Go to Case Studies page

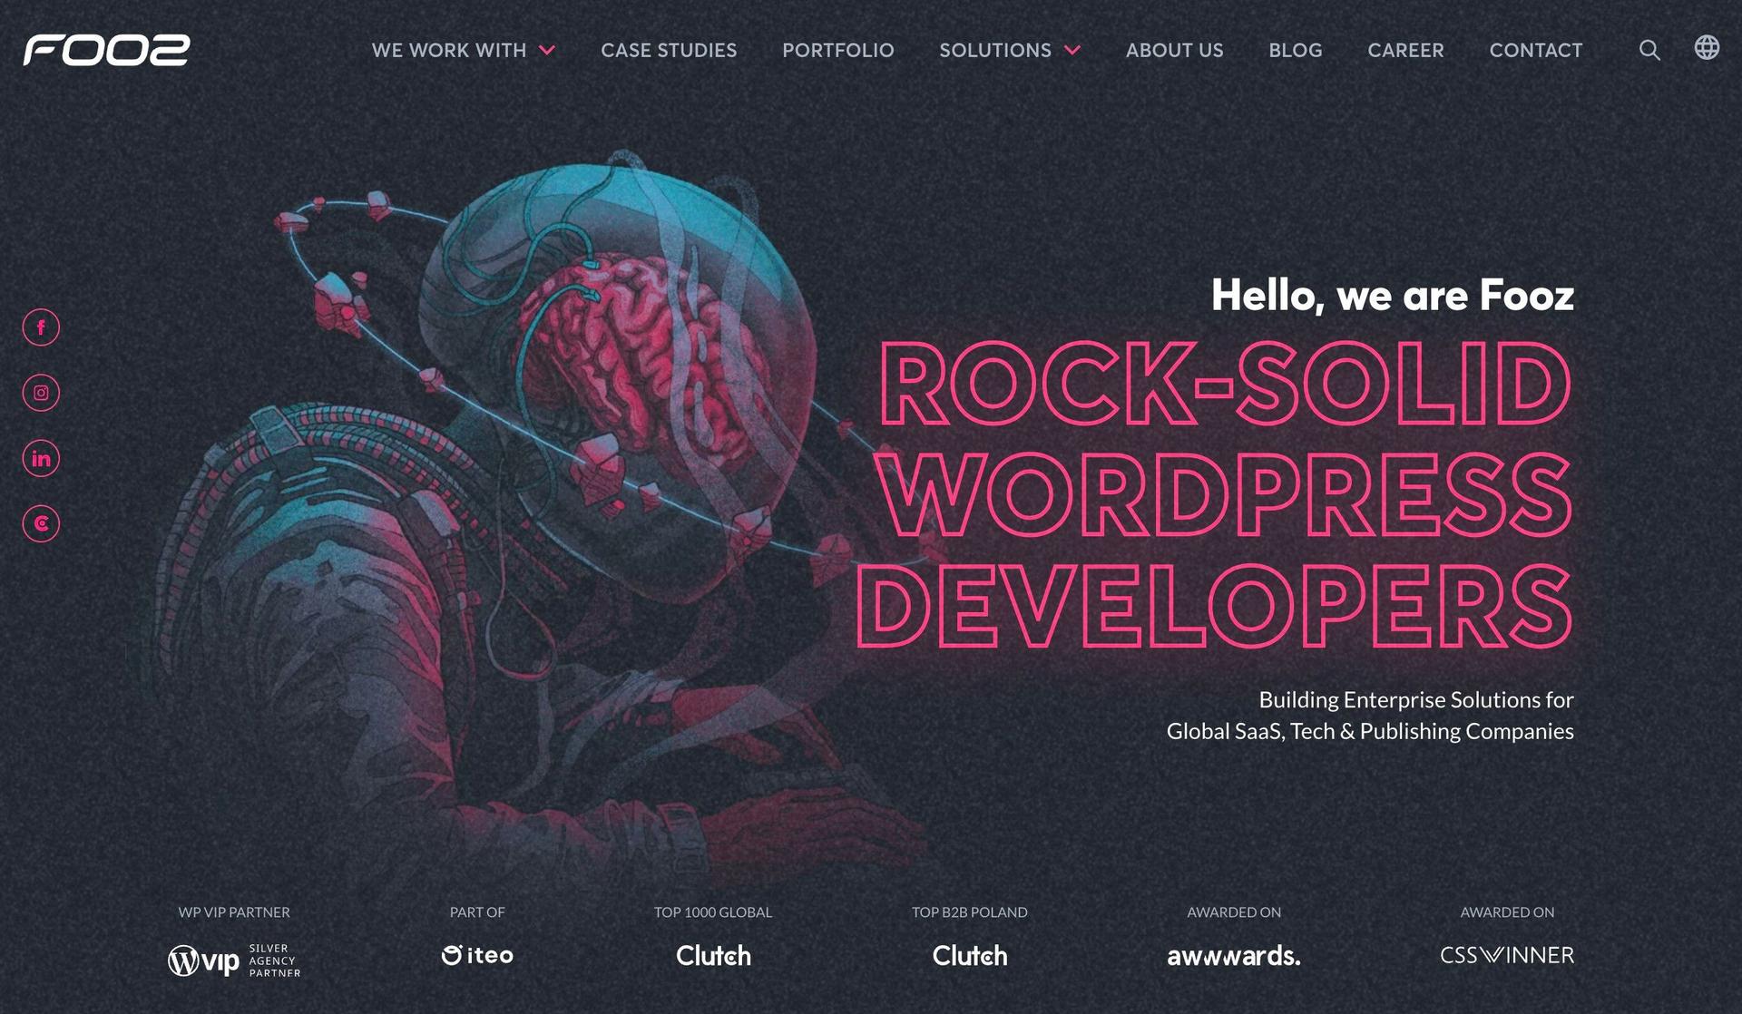[669, 51]
